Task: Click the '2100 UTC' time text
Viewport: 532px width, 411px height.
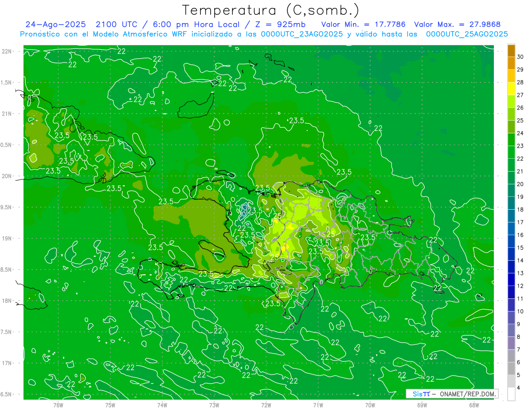Action: (x=117, y=24)
